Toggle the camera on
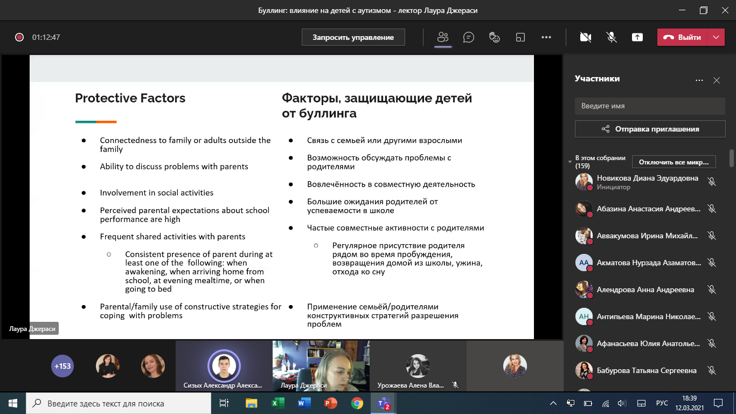This screenshot has width=736, height=414. pos(585,37)
